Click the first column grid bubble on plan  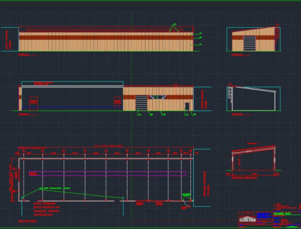click(x=23, y=151)
